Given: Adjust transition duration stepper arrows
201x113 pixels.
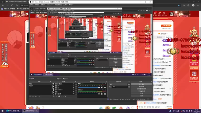Looking at the screenshot, I should tap(129, 87).
